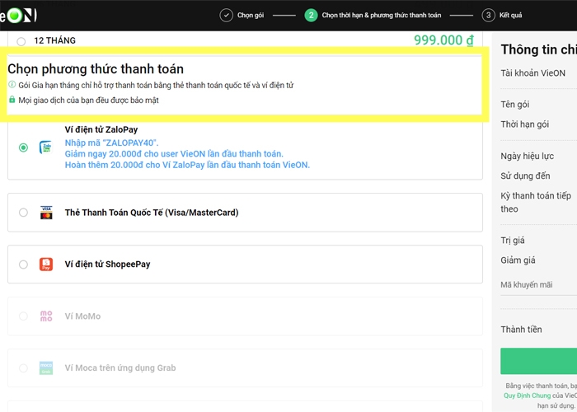
Task: Select the Ví MoMo radio button
Action: coord(23,316)
